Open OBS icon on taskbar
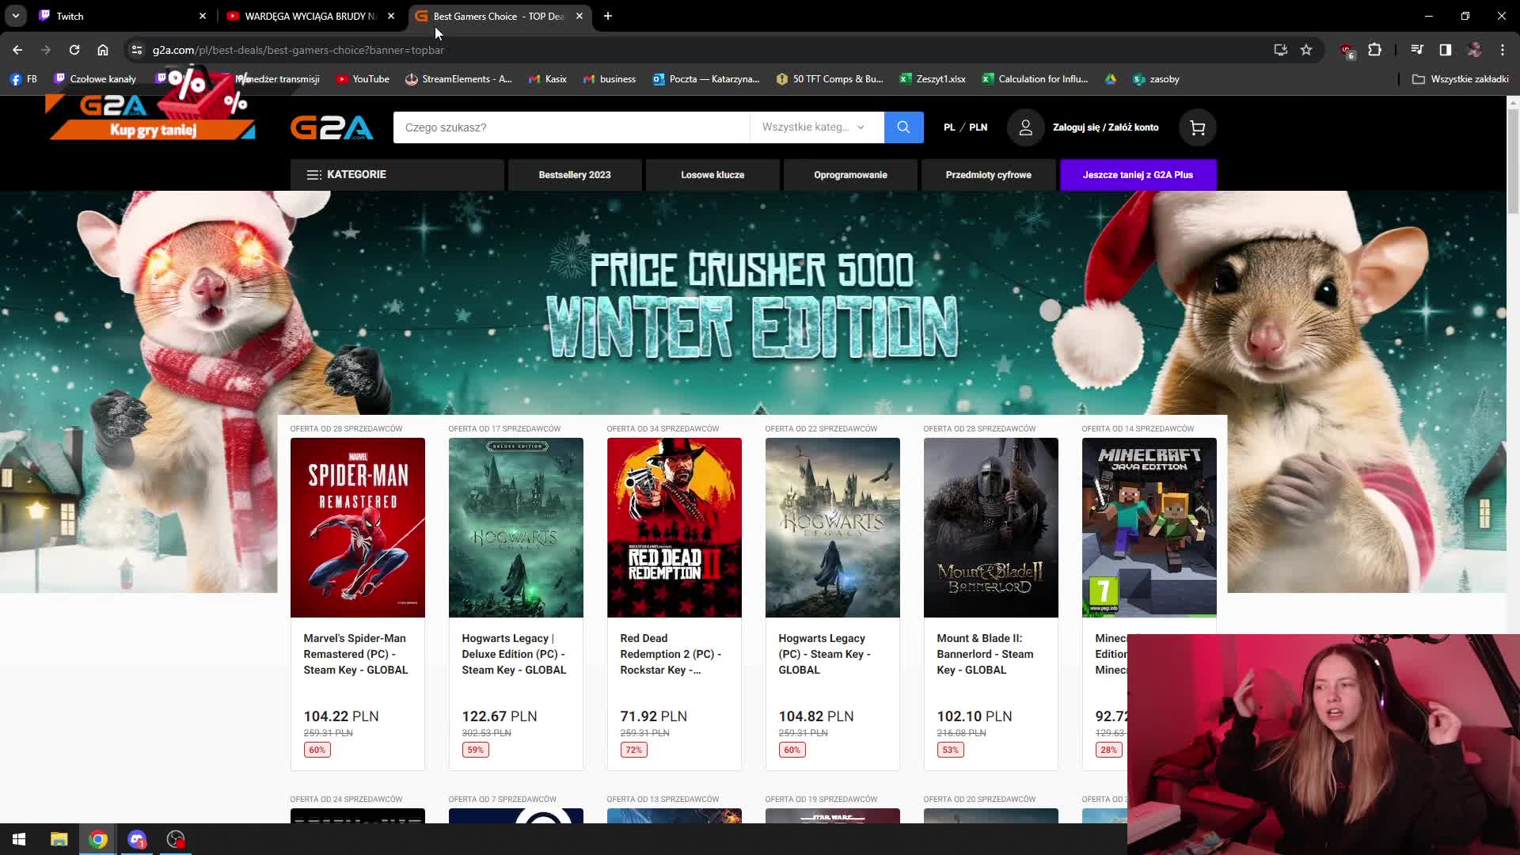1520x855 pixels. coord(176,839)
